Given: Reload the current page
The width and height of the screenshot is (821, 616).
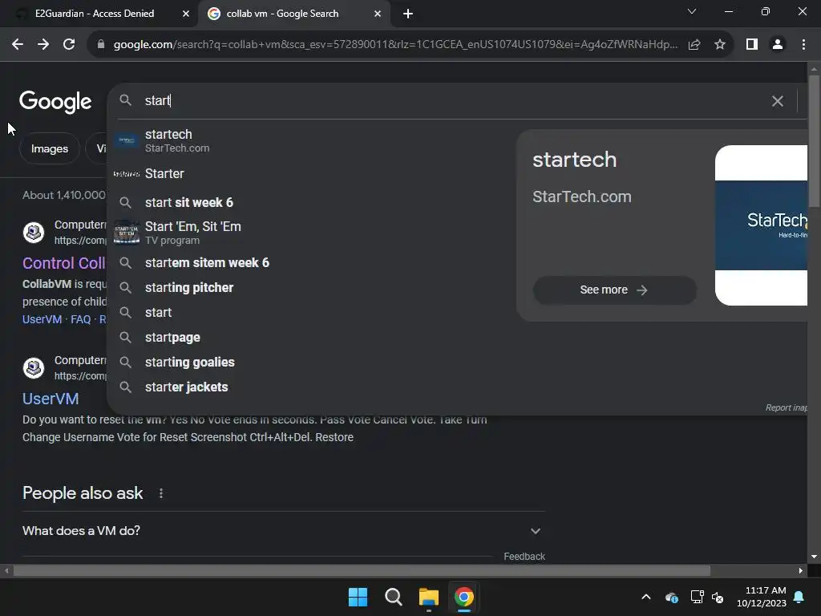Looking at the screenshot, I should [x=69, y=45].
